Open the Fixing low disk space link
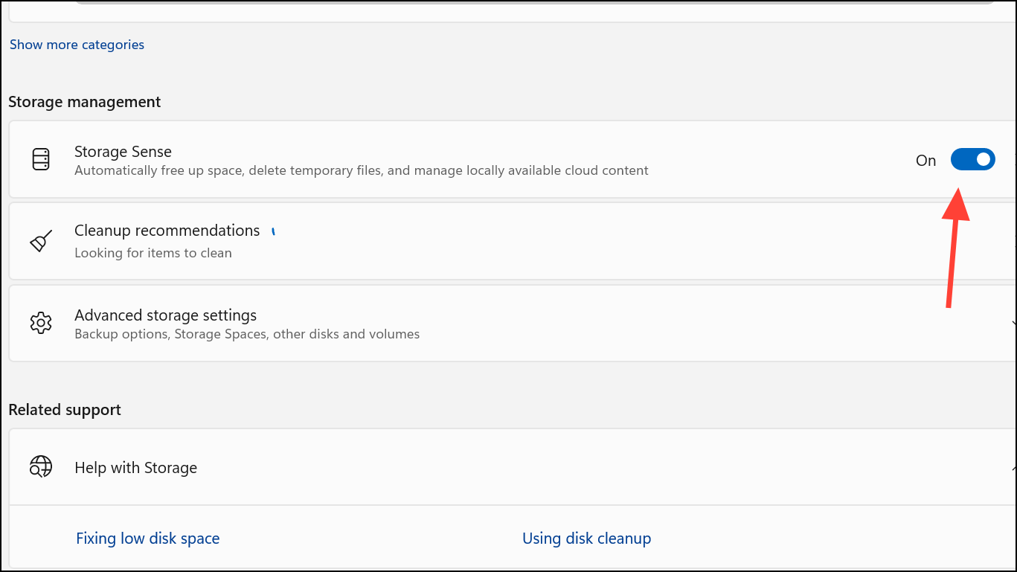Viewport: 1017px width, 572px height. click(147, 538)
